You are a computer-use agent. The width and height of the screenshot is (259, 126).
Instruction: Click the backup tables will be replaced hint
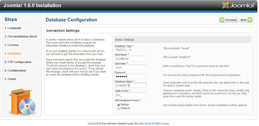point(205,105)
